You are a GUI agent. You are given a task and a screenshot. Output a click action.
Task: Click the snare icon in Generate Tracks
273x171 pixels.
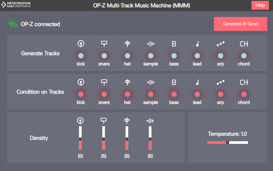pyautogui.click(x=104, y=43)
